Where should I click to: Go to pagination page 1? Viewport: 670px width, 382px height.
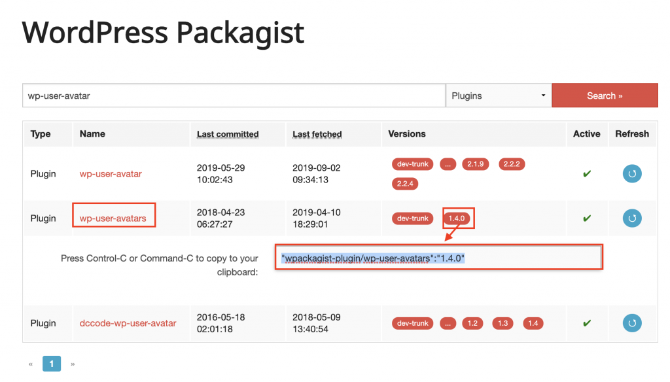(x=52, y=364)
